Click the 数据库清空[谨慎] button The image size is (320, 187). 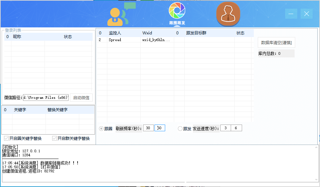pyautogui.click(x=276, y=42)
